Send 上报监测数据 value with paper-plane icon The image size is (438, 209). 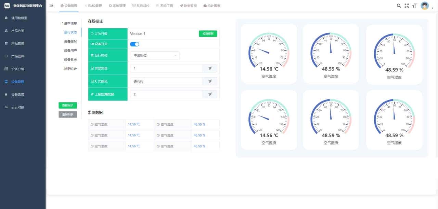[x=210, y=94]
